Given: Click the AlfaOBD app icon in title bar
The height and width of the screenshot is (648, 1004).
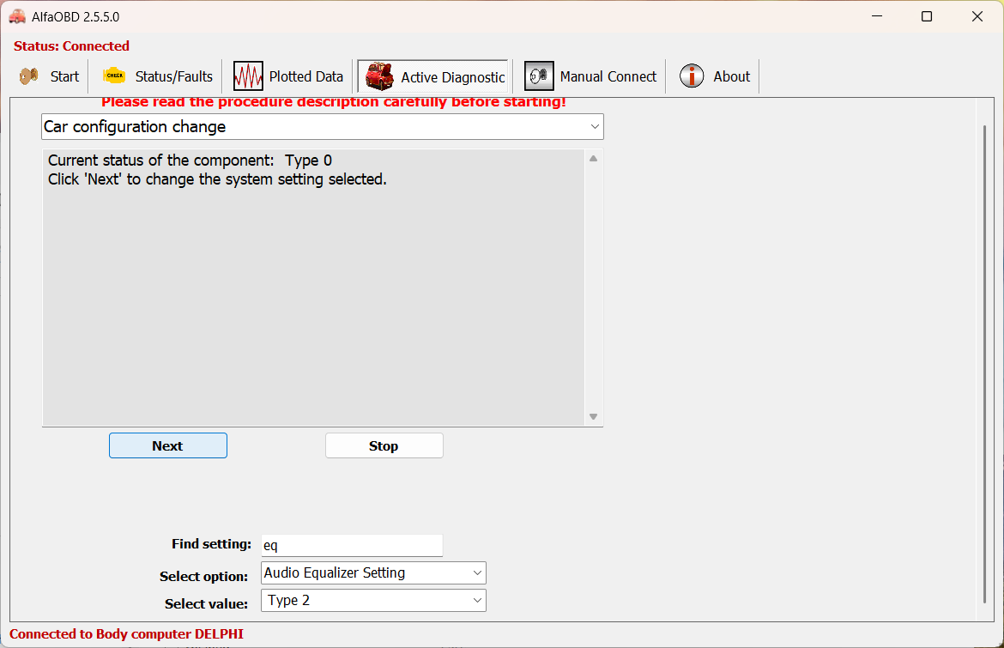Looking at the screenshot, I should [x=17, y=16].
